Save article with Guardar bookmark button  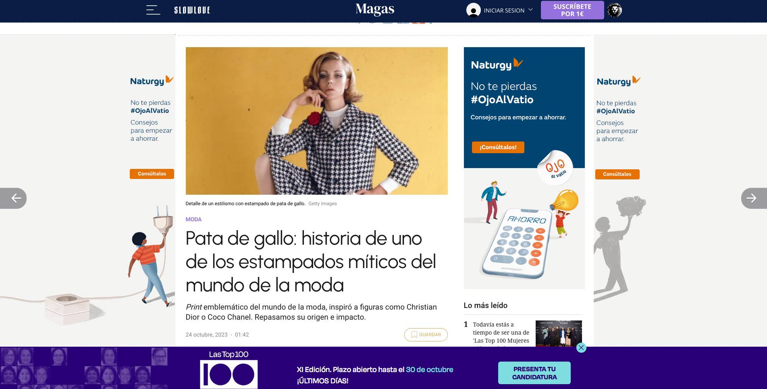pos(426,335)
